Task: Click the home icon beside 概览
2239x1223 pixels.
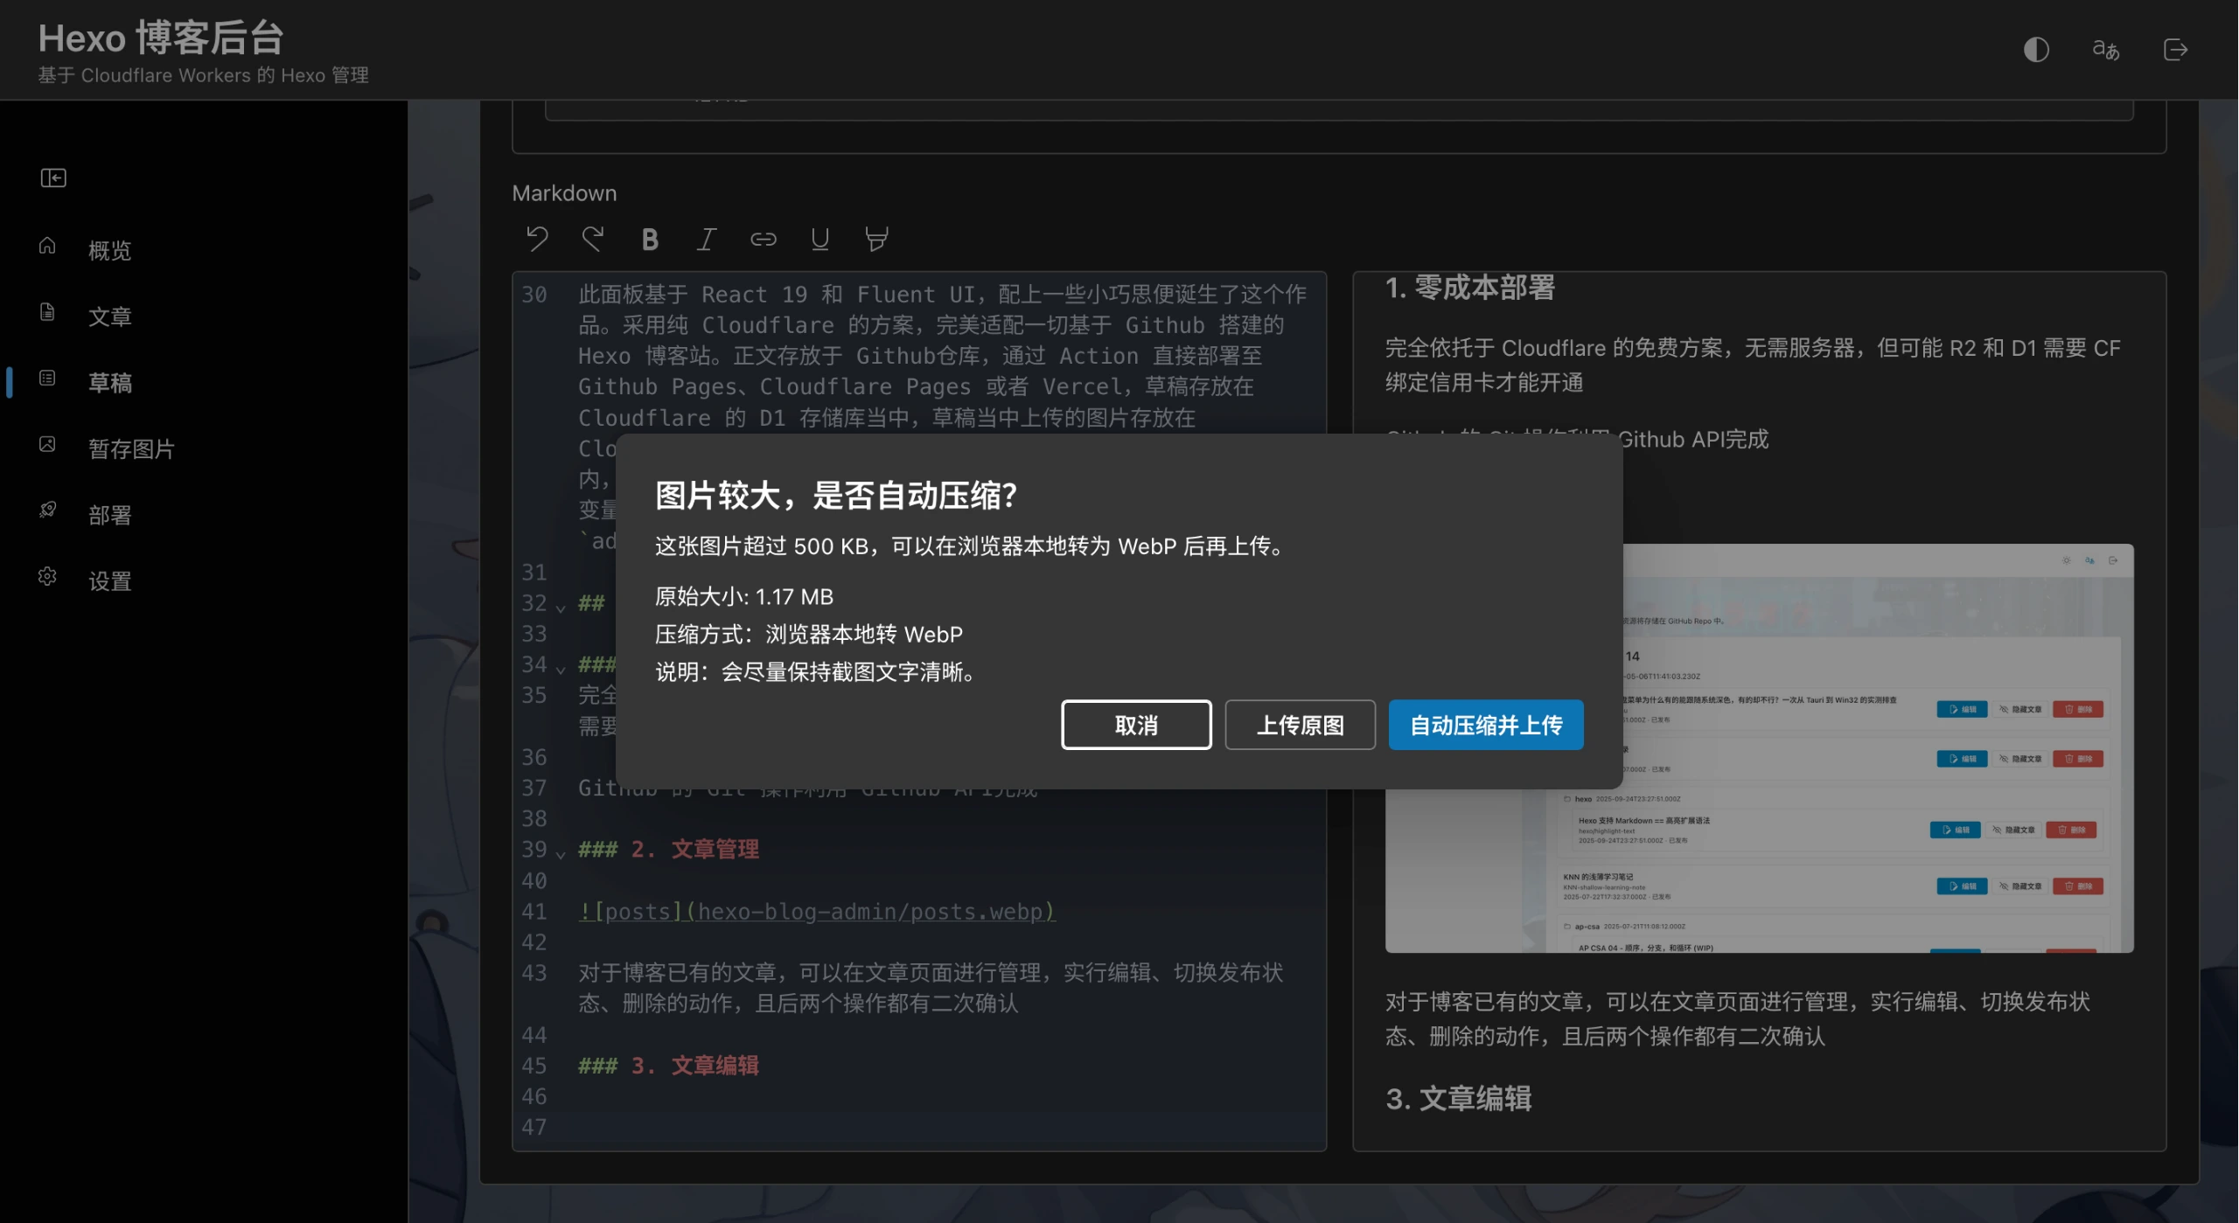Action: click(x=47, y=247)
